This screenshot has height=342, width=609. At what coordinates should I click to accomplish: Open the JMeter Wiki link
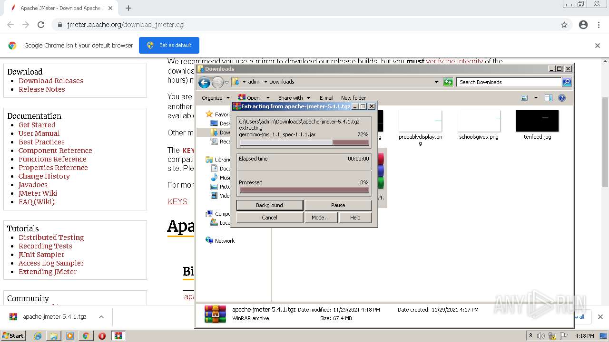(x=38, y=193)
